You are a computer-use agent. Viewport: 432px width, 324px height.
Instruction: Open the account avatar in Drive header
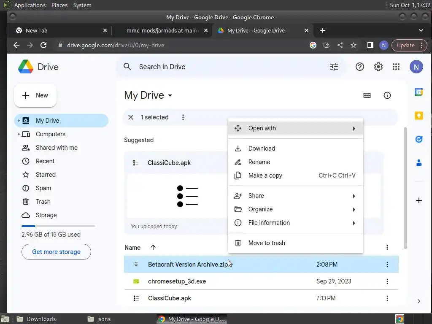[416, 67]
